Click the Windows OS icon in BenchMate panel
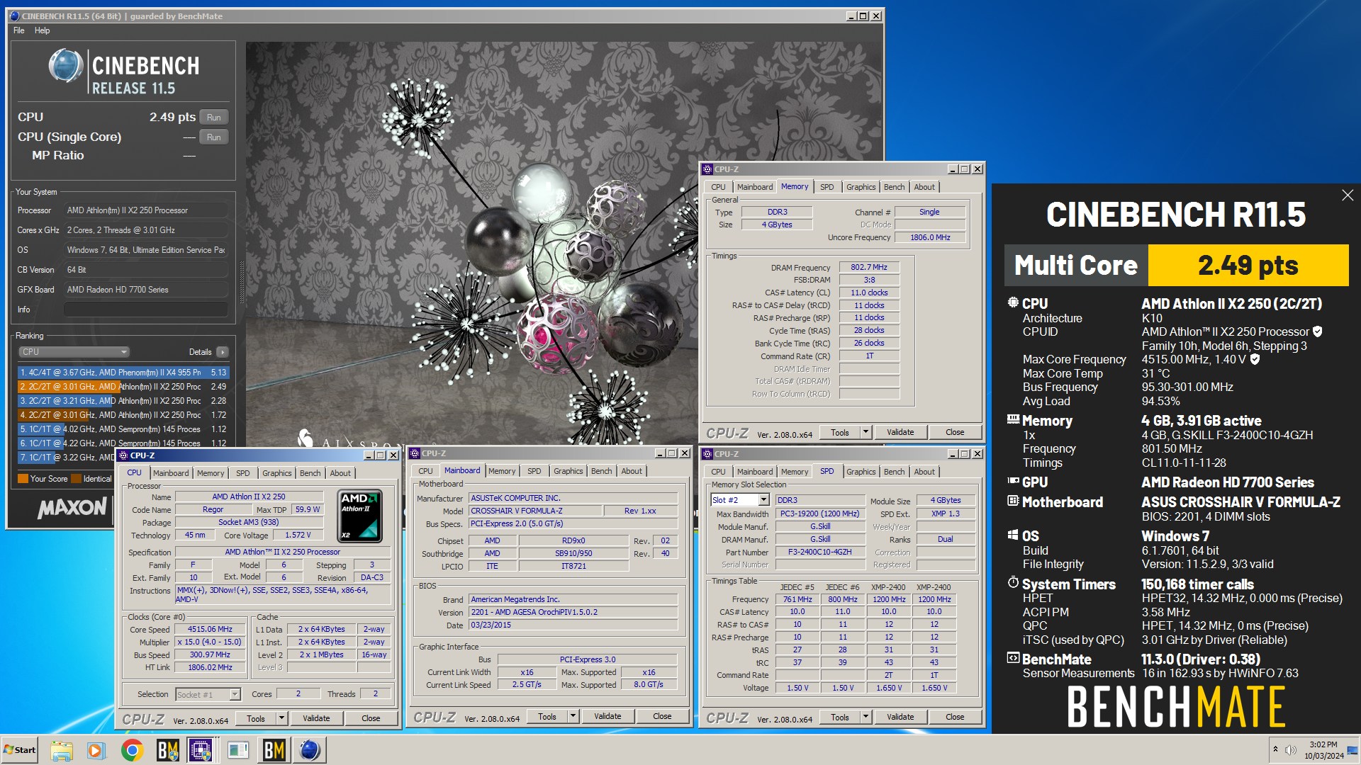Viewport: 1361px width, 765px height. (1013, 535)
